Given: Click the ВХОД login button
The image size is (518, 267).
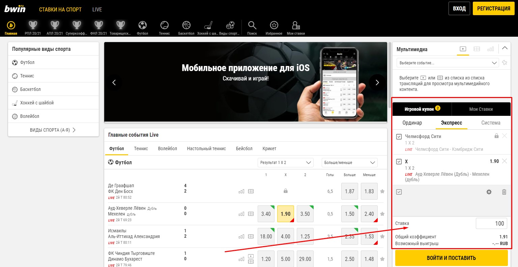Looking at the screenshot, I should 459,8.
